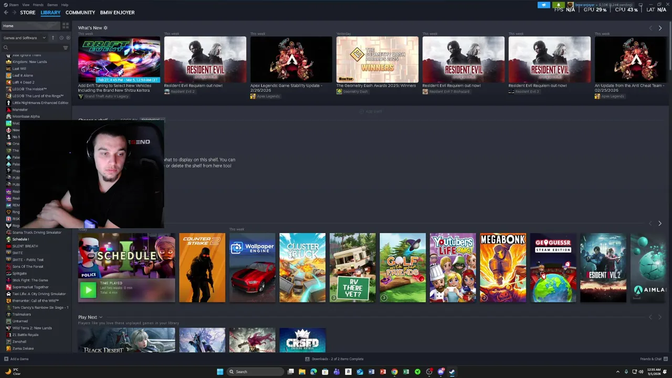Open the Add a Game plus icon
This screenshot has width=672, height=378.
(x=6, y=359)
